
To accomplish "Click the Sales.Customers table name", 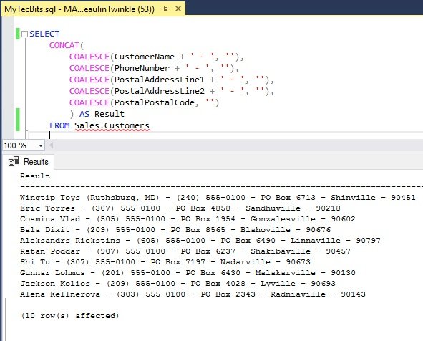I will pyautogui.click(x=112, y=125).
